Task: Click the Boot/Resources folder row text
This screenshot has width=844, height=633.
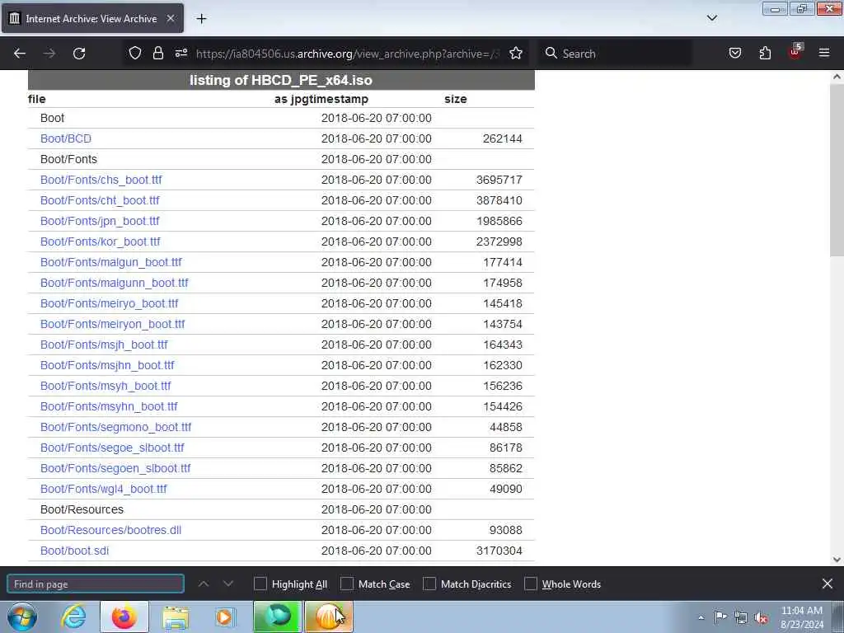Action: click(x=82, y=509)
